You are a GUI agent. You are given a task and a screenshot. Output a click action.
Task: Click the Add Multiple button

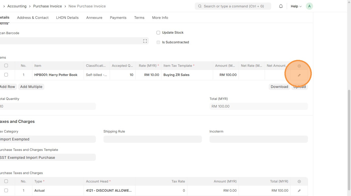pos(31,87)
